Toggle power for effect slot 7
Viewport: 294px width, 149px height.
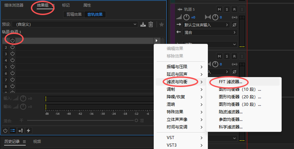(x=12, y=80)
